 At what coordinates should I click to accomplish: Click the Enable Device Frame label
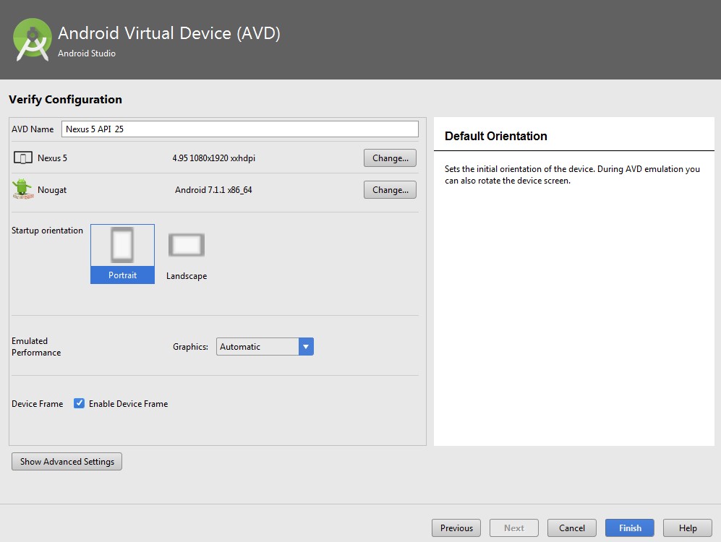pos(128,404)
